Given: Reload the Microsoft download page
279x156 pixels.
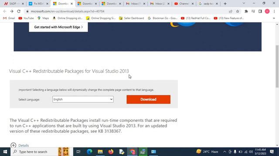Looking at the screenshot, I should coord(19,11).
